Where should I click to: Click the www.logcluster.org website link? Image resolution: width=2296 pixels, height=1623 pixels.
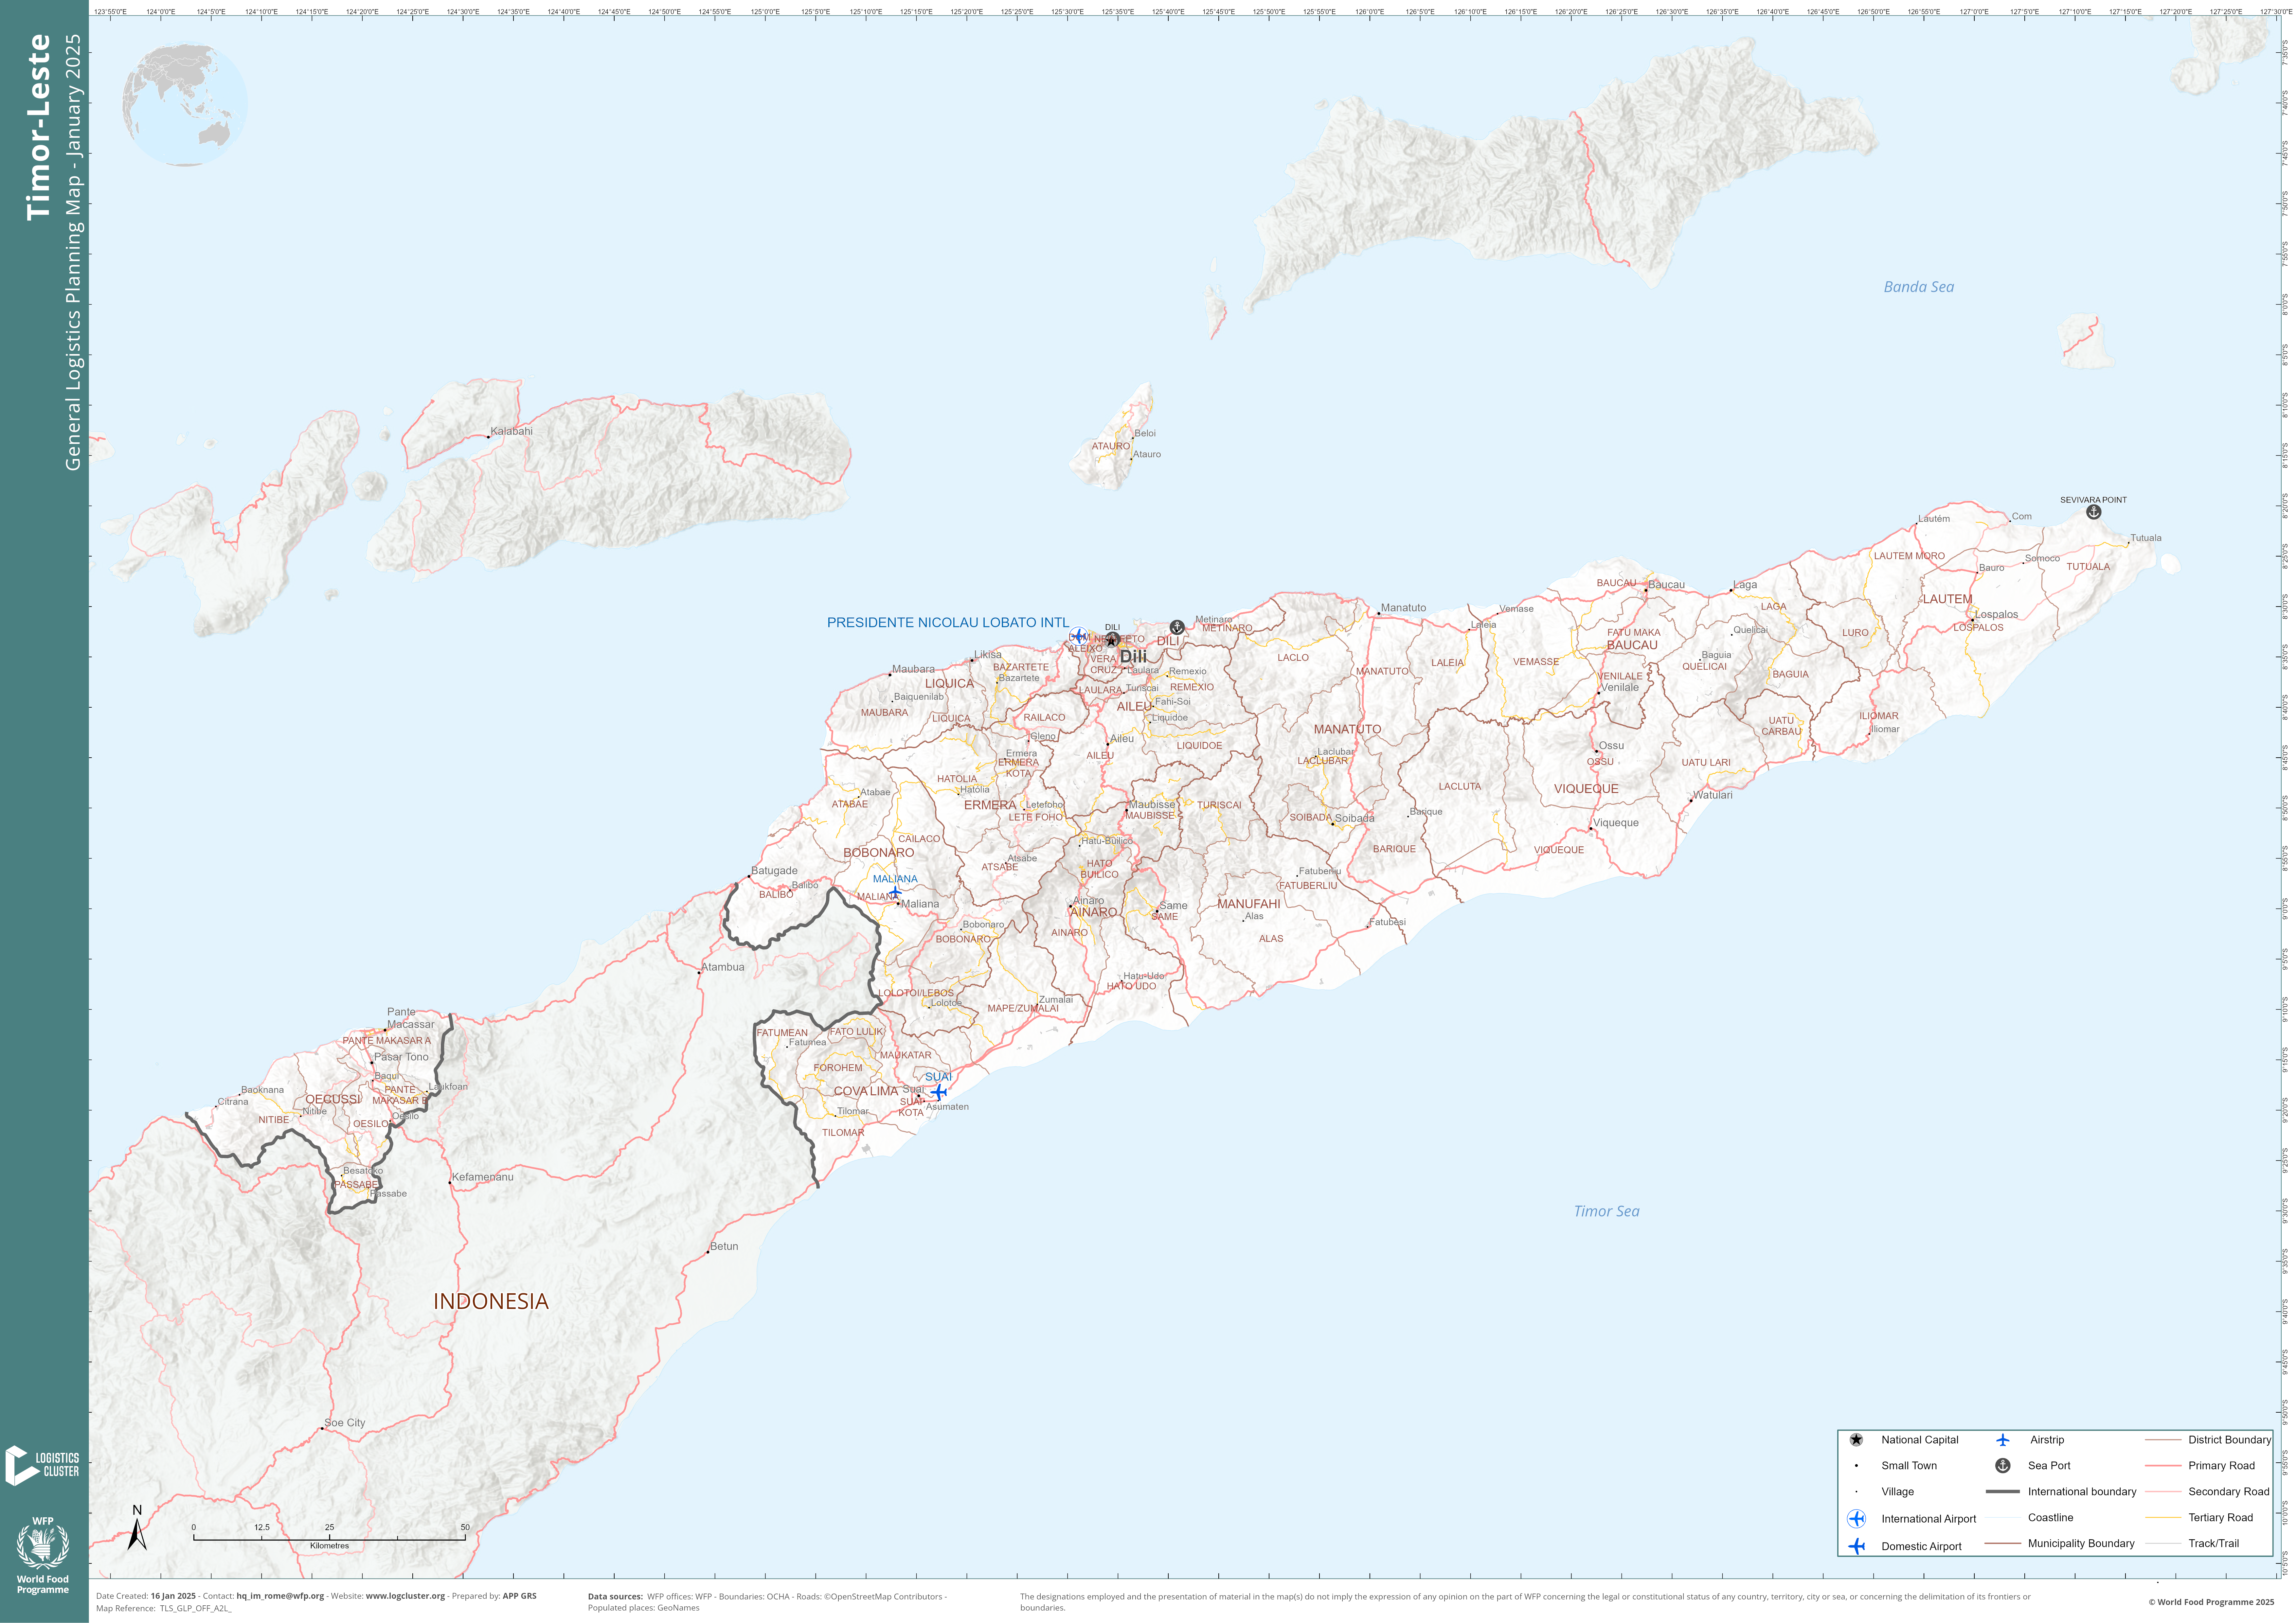click(405, 1596)
